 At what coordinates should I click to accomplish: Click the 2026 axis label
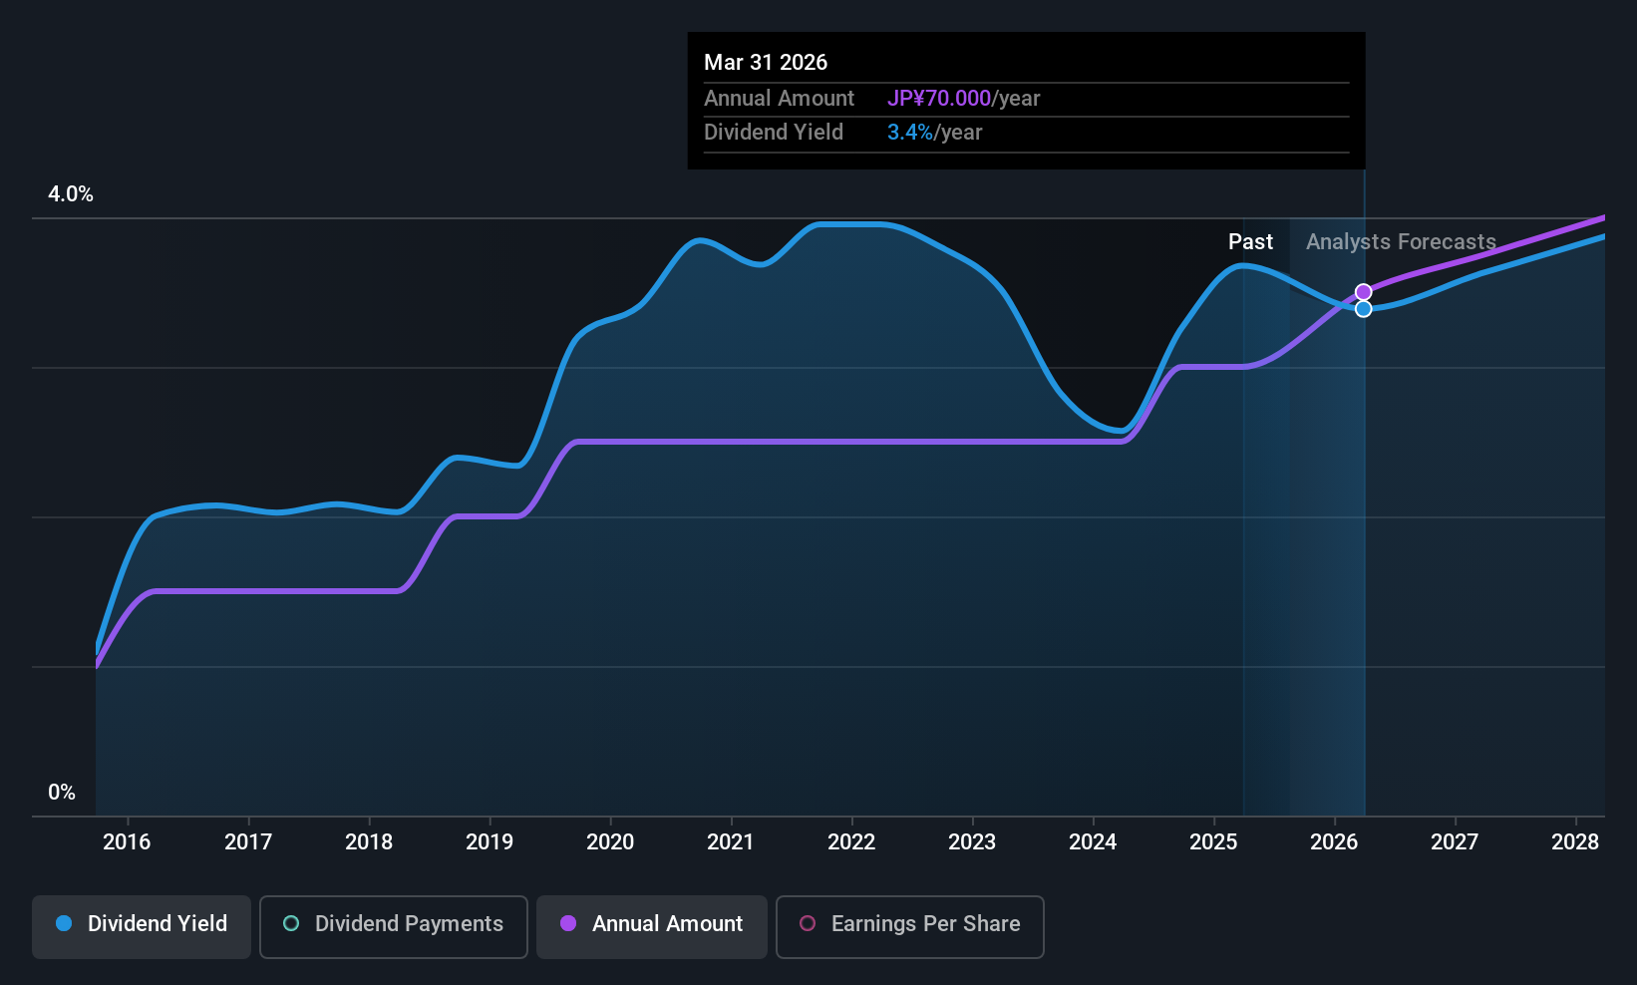[x=1333, y=842]
